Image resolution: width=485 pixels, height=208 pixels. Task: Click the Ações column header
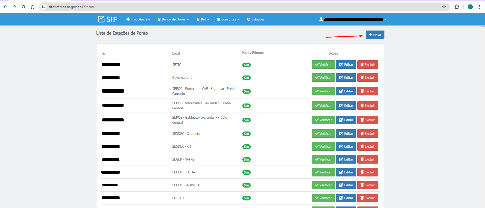point(333,53)
